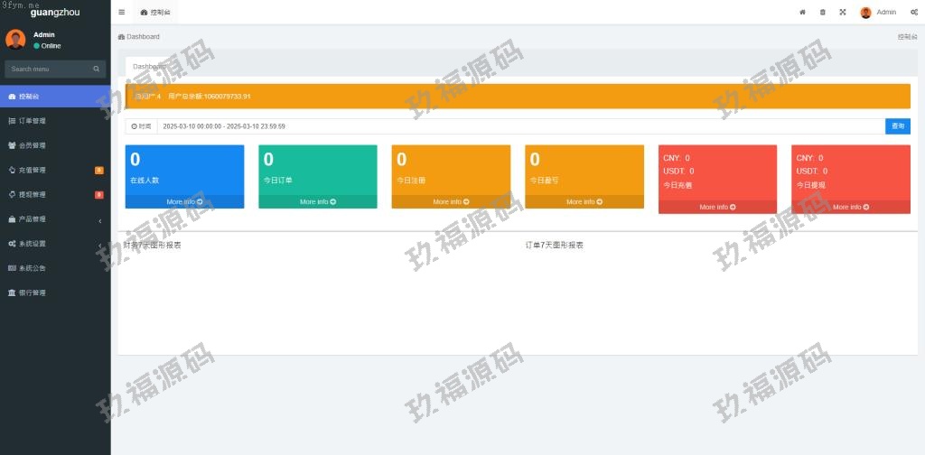The width and height of the screenshot is (925, 455).
Task: Click into the Search menu field
Action: (47, 70)
